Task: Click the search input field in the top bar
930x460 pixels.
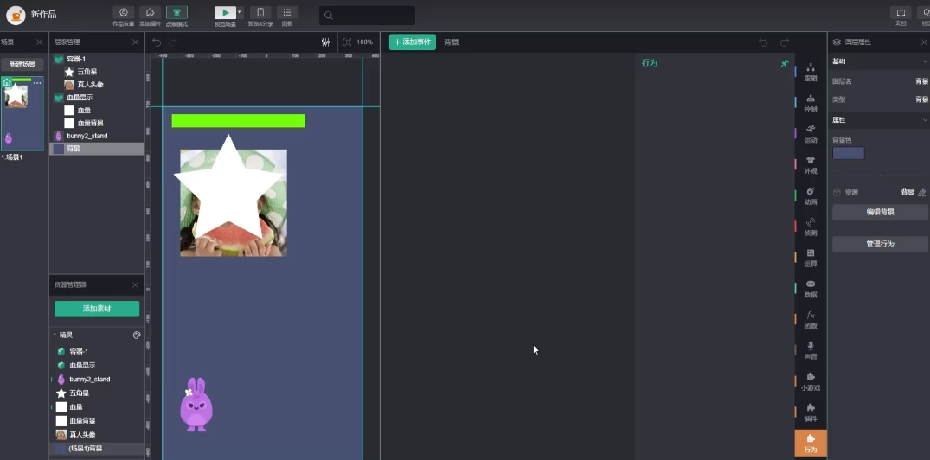Action: point(367,16)
